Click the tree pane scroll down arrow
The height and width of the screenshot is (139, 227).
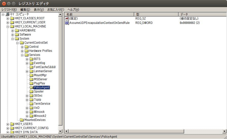[x=60, y=131]
